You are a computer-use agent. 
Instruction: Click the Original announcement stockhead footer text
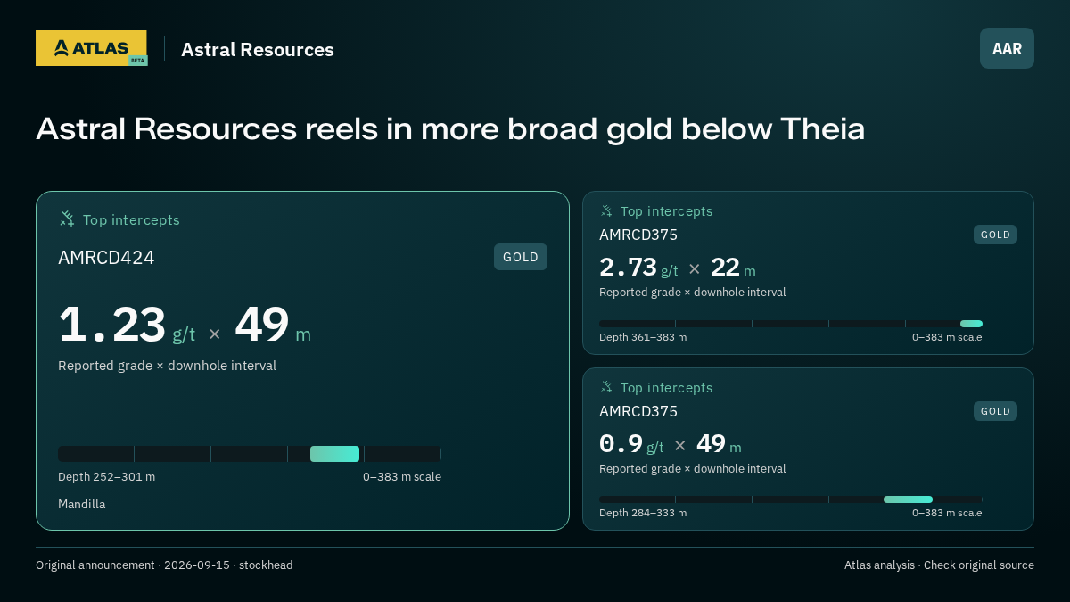[x=164, y=565]
